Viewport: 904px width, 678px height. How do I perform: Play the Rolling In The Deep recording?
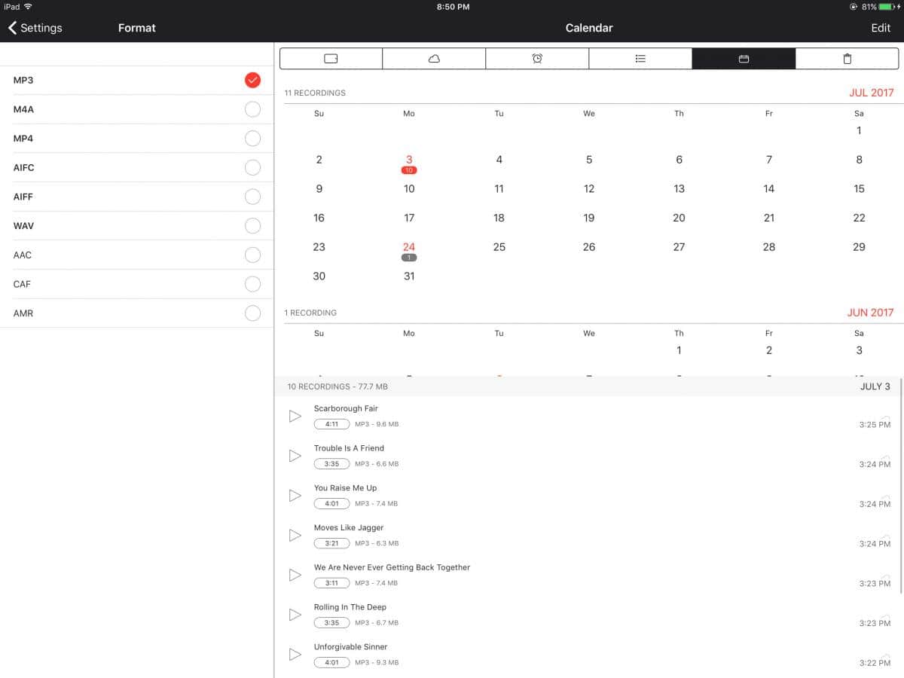click(295, 615)
